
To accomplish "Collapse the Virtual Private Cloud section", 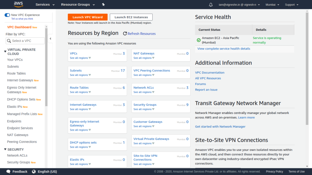I will [x=5, y=52].
